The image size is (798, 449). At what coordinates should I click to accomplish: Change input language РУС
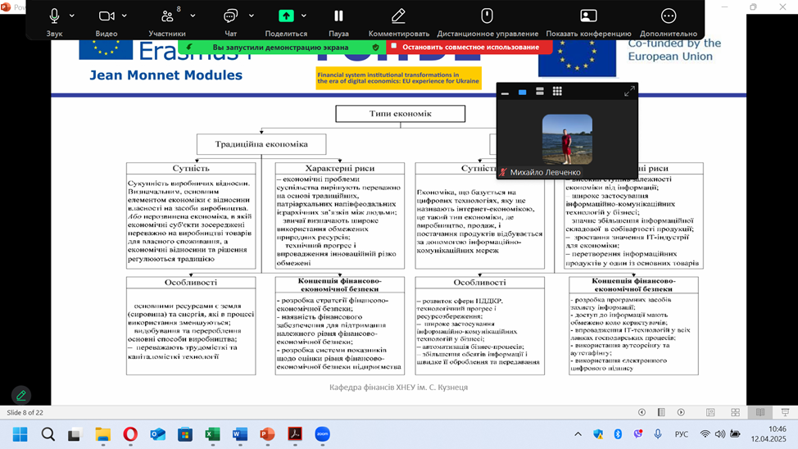coord(682,434)
